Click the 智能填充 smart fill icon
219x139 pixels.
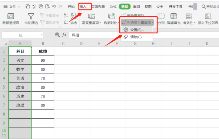point(174,19)
